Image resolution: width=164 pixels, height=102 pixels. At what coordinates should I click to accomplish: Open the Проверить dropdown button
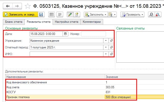(132, 14)
